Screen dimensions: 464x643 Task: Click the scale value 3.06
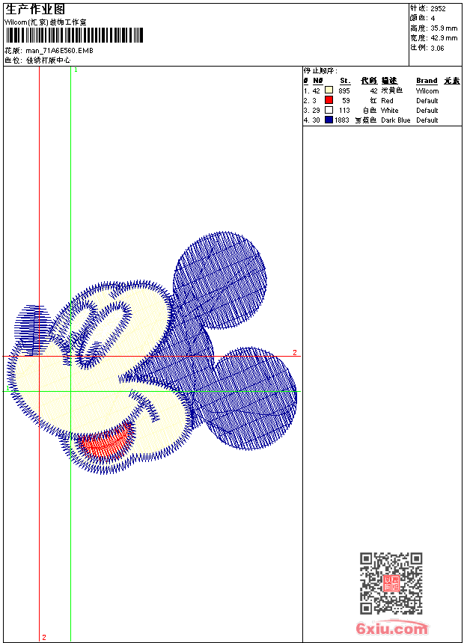(x=437, y=48)
